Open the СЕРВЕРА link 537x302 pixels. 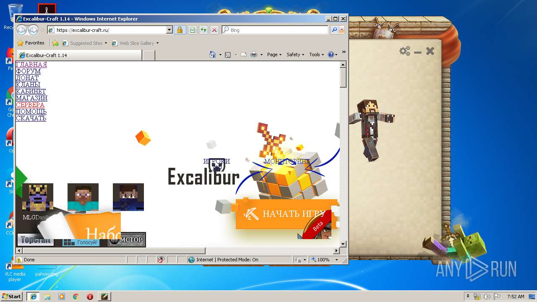pyautogui.click(x=30, y=105)
